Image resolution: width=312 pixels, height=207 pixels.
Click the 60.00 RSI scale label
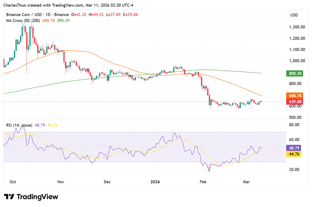tap(294, 140)
